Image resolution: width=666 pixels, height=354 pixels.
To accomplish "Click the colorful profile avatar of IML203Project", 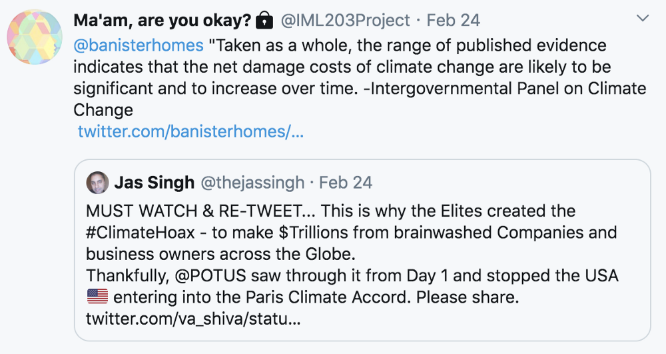I will click(34, 37).
